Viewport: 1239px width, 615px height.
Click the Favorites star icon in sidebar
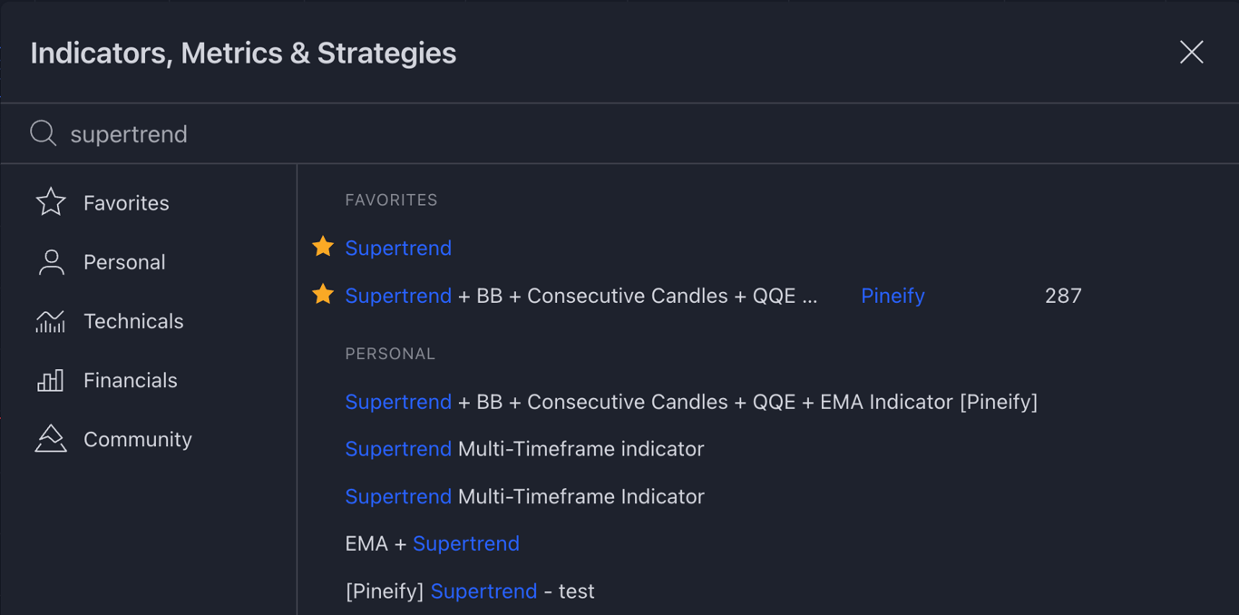coord(51,202)
